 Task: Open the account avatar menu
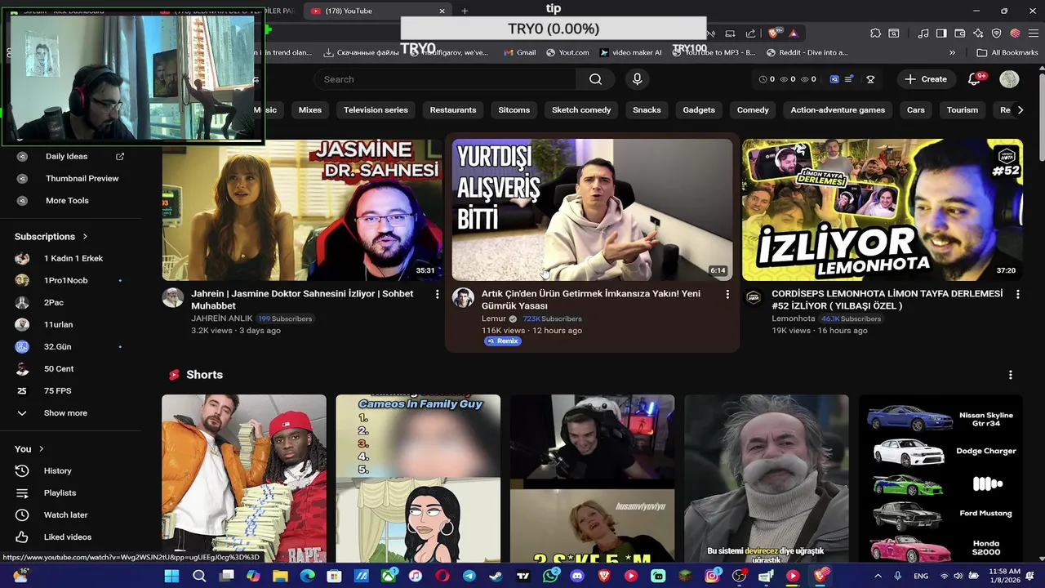click(1010, 79)
